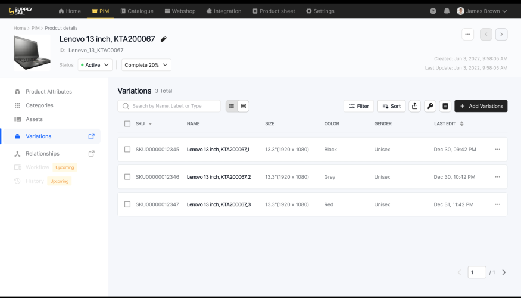Open the Catalogue nav item
This screenshot has height=298, width=521.
137,11
